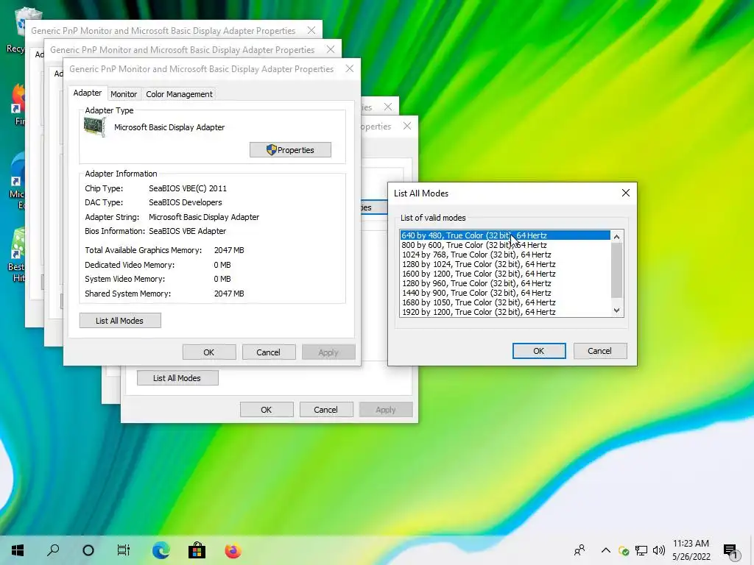Launch Firefox from the taskbar

pyautogui.click(x=233, y=550)
